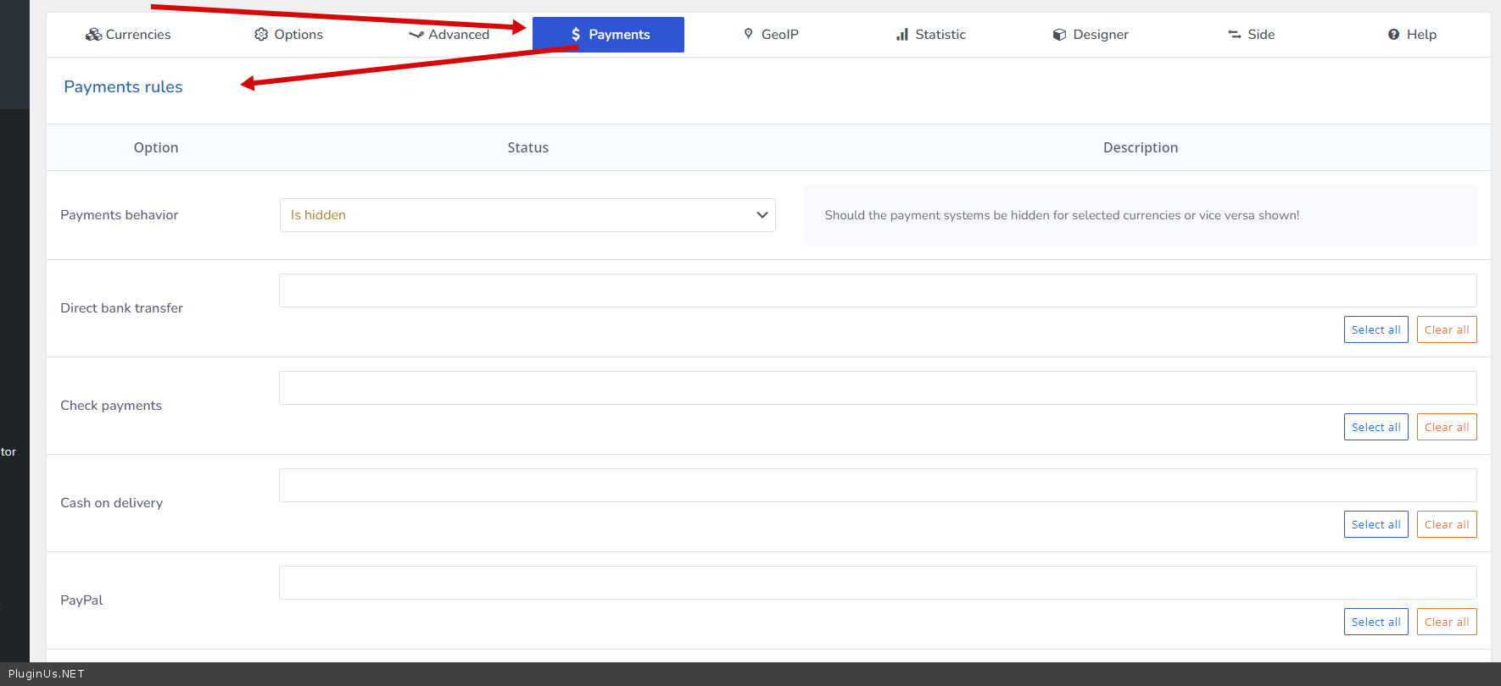Select all currencies for Cash on delivery
This screenshot has width=1501, height=686.
click(1375, 524)
